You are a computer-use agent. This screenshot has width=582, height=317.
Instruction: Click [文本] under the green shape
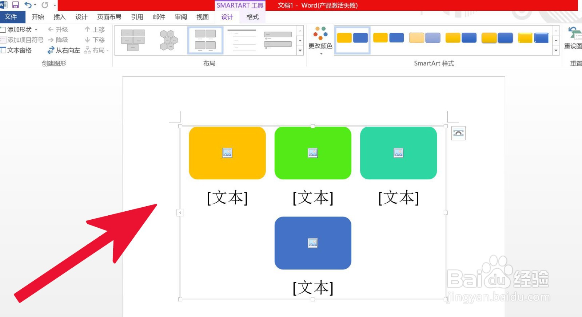point(313,198)
